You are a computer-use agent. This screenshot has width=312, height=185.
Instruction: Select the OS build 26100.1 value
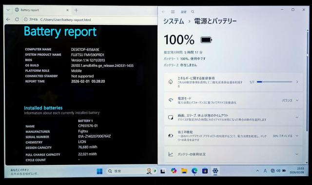pos(102,65)
